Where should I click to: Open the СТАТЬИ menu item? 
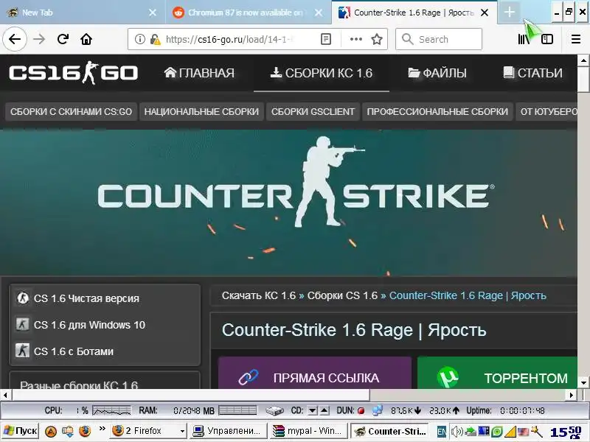[x=532, y=72]
